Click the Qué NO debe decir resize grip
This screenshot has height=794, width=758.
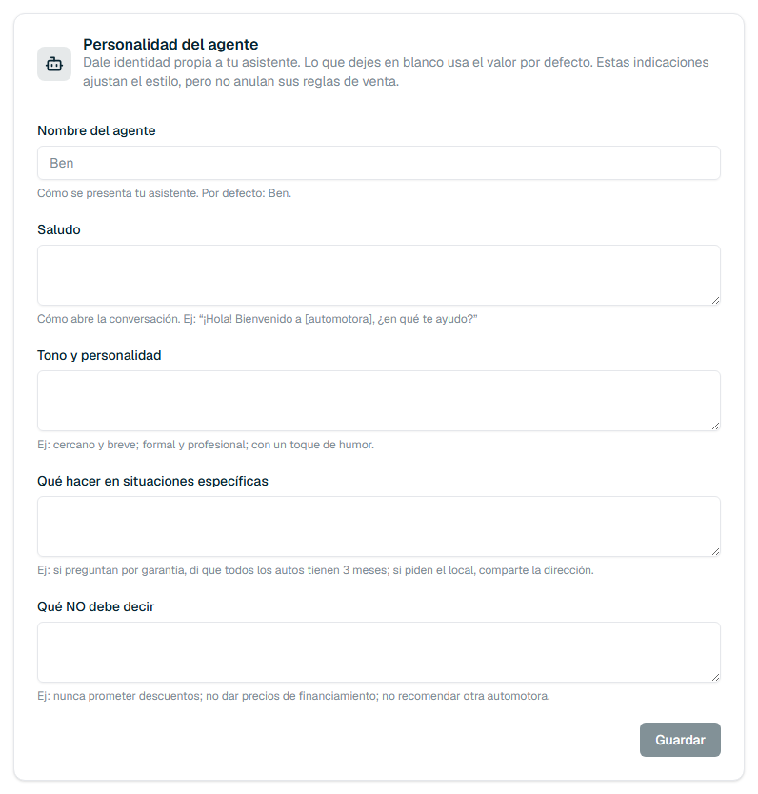[715, 677]
